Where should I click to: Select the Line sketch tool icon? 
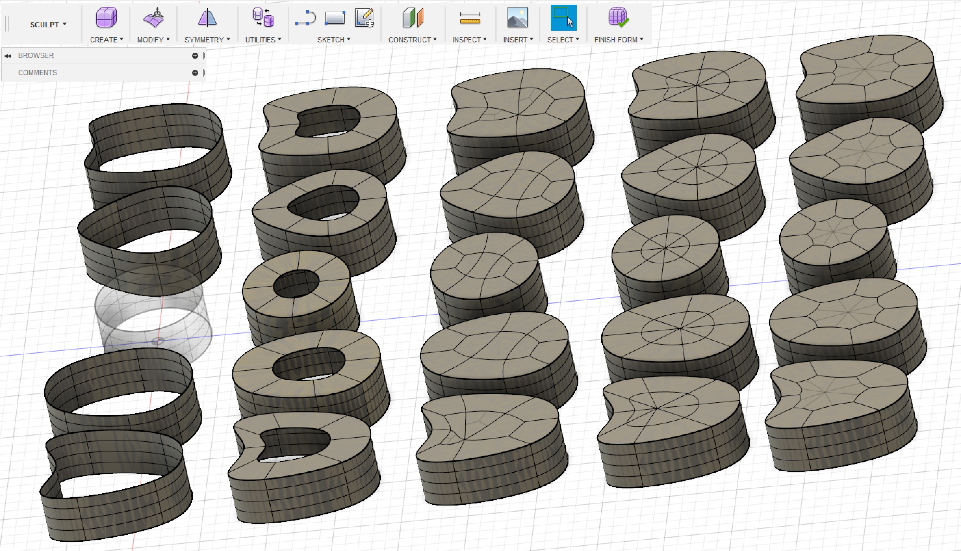[305, 18]
